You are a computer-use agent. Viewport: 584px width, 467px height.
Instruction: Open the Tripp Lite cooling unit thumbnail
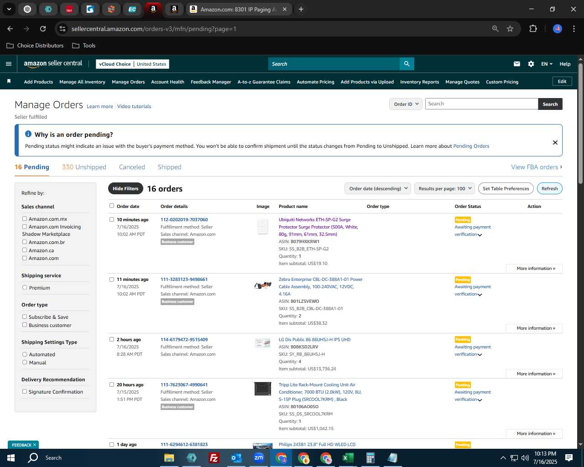tap(262, 389)
